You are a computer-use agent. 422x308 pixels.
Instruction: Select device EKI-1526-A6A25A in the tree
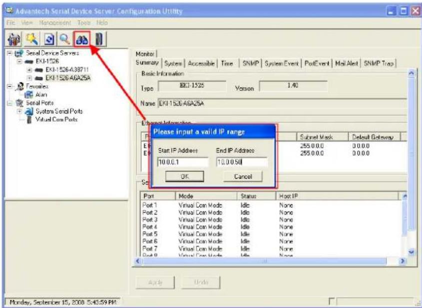click(x=68, y=78)
